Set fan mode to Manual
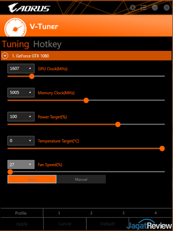Screen dimensions: 173x231 point(81,179)
